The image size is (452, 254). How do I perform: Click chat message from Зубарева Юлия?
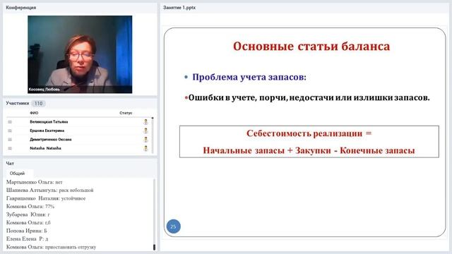click(28, 214)
